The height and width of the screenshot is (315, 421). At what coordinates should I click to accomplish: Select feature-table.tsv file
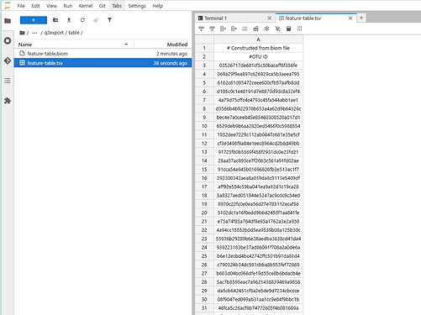point(103,63)
